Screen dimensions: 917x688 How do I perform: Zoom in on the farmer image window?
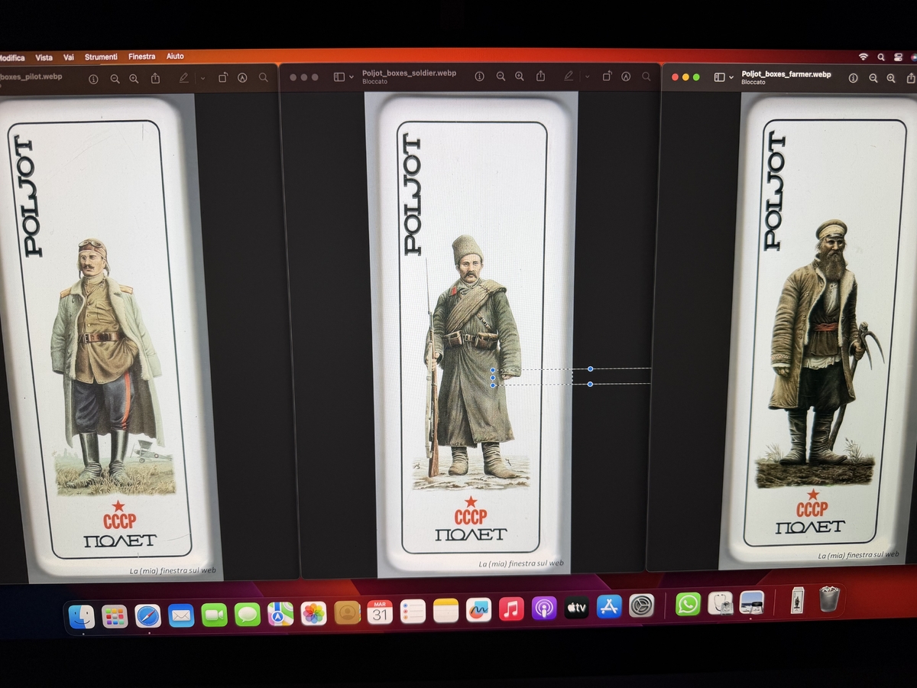pyautogui.click(x=891, y=78)
